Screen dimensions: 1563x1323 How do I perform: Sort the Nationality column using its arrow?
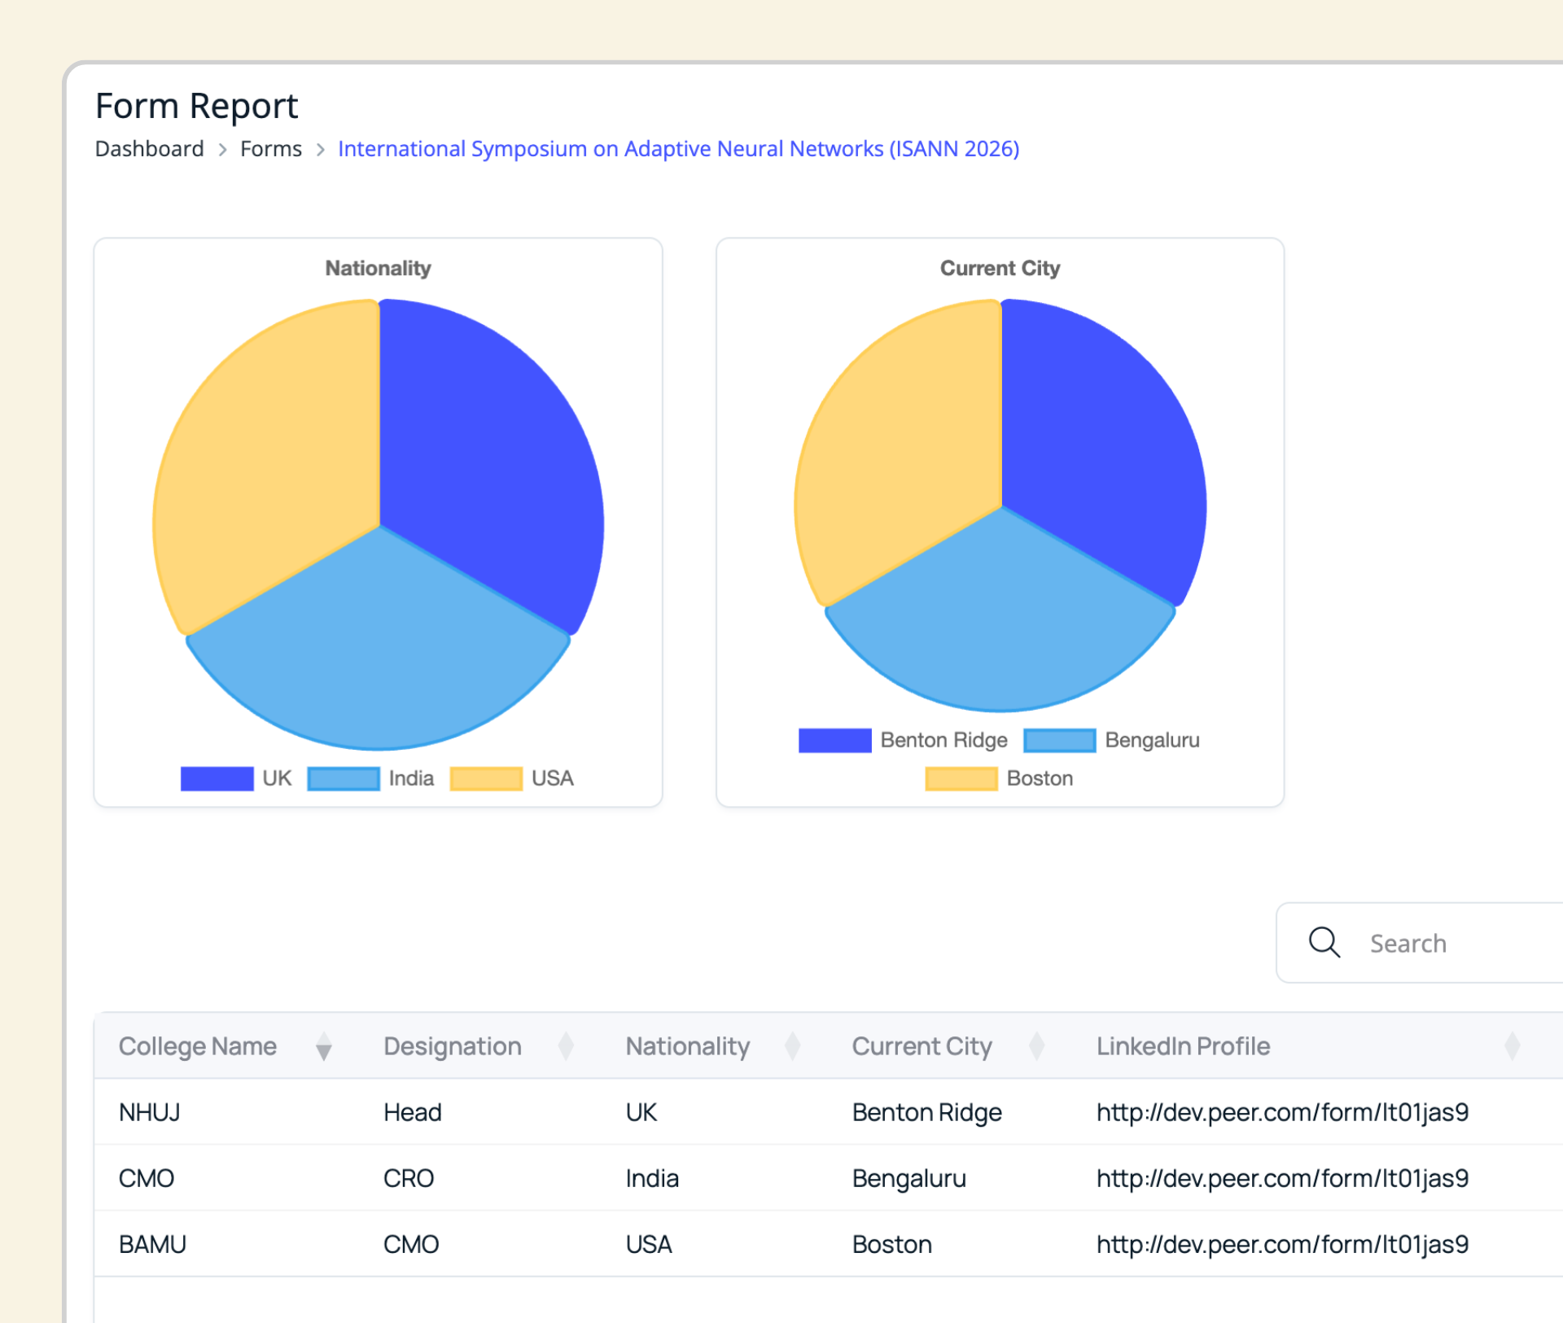(x=792, y=1046)
